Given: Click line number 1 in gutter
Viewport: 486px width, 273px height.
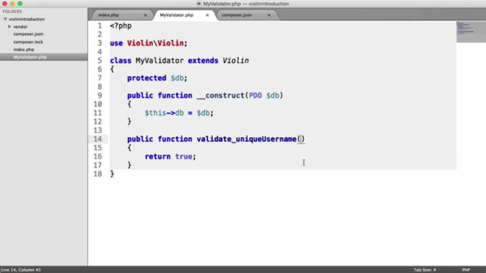Looking at the screenshot, I should 99,26.
